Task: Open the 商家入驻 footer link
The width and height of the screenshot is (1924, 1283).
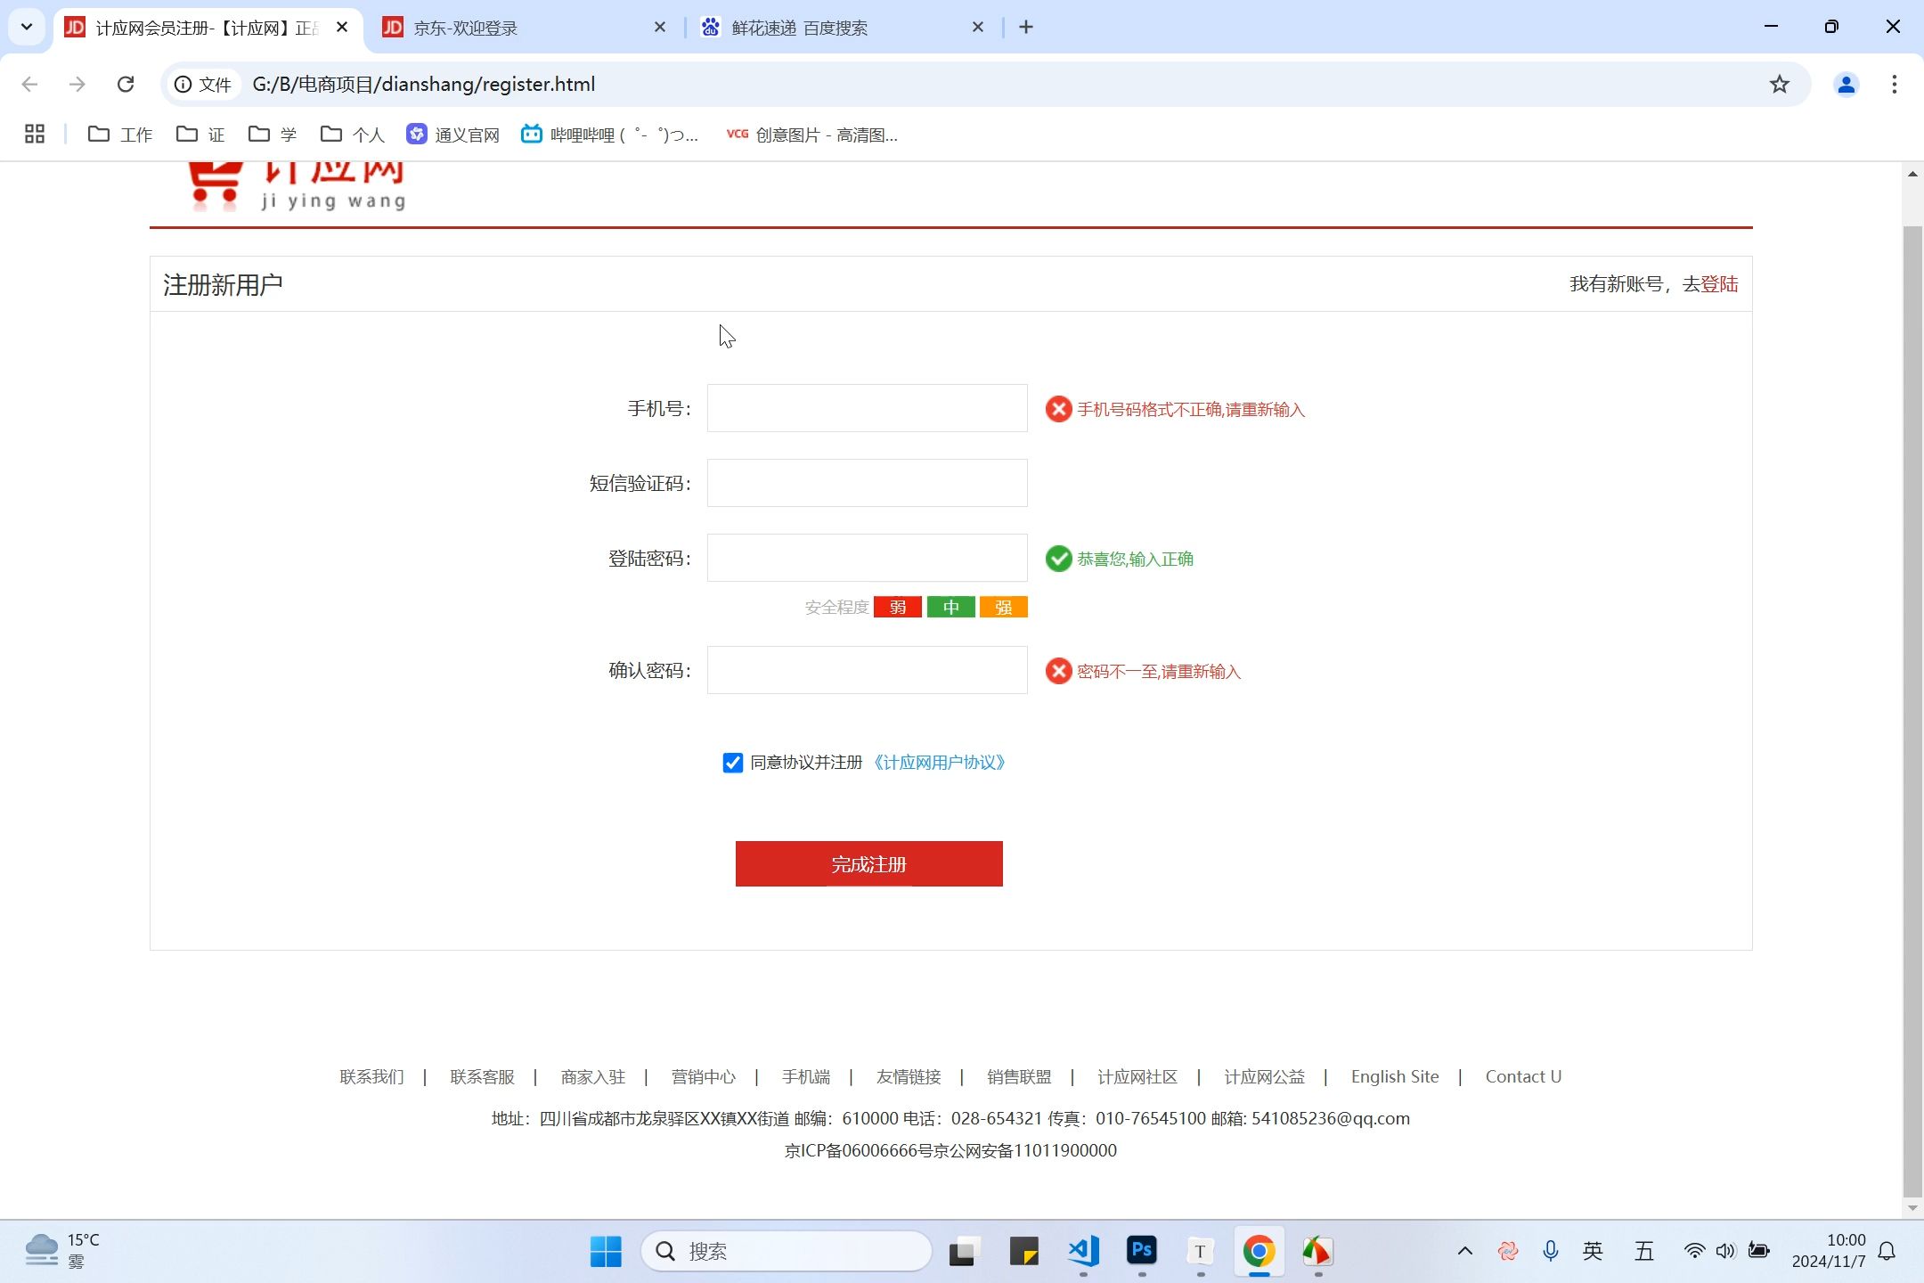Action: (592, 1076)
